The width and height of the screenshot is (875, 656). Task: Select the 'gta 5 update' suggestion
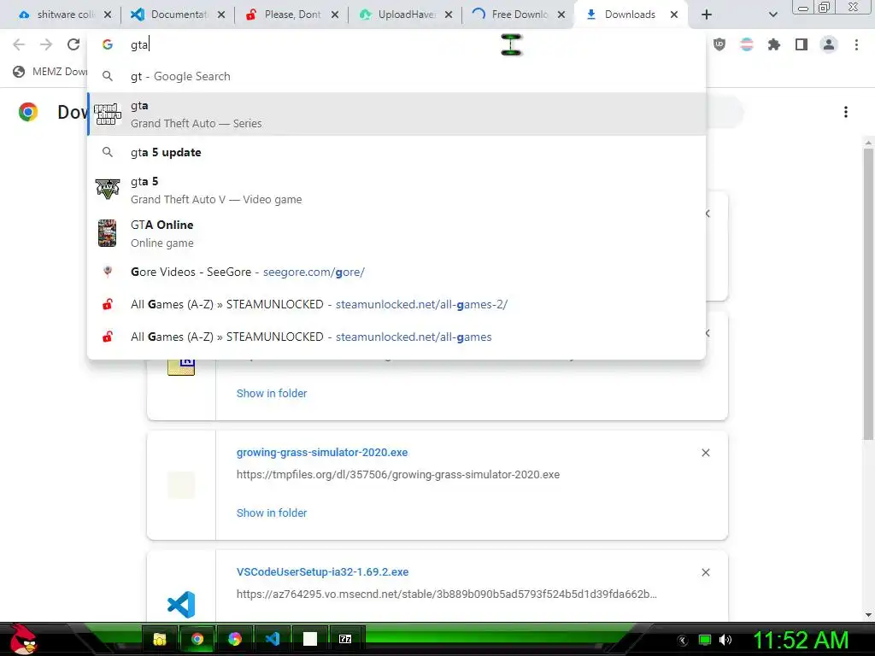[396, 152]
